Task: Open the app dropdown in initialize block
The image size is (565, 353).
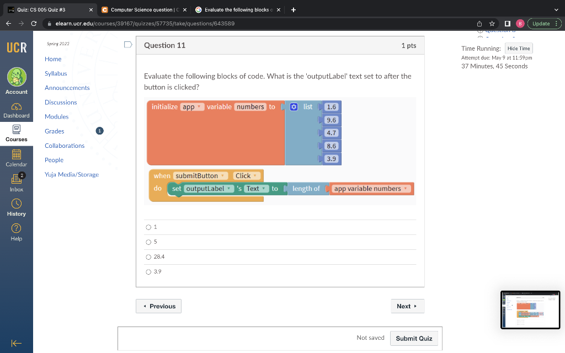Action: tap(192, 107)
